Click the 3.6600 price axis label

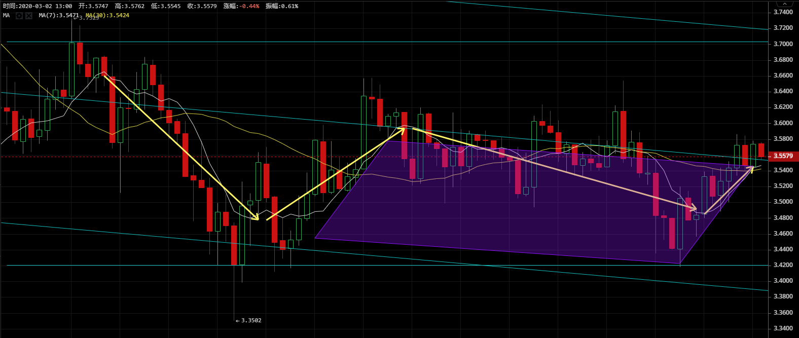coord(783,76)
